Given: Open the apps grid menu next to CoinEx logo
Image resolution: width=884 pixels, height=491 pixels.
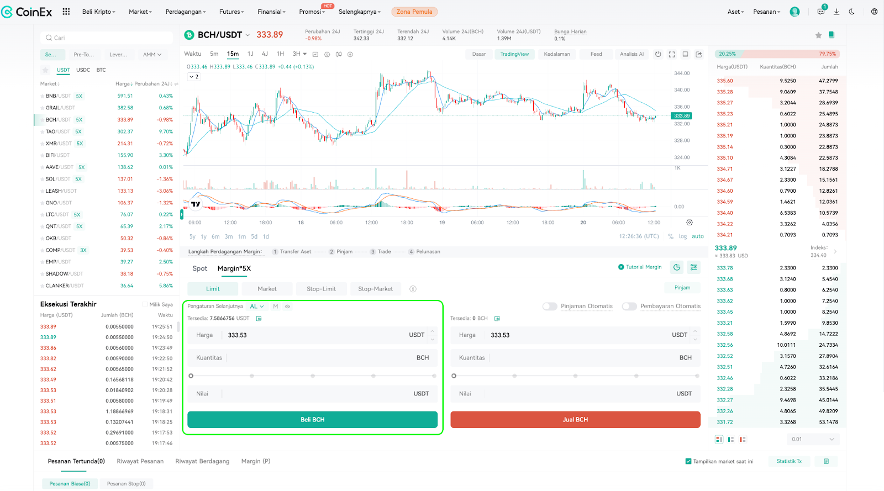Looking at the screenshot, I should (x=66, y=12).
